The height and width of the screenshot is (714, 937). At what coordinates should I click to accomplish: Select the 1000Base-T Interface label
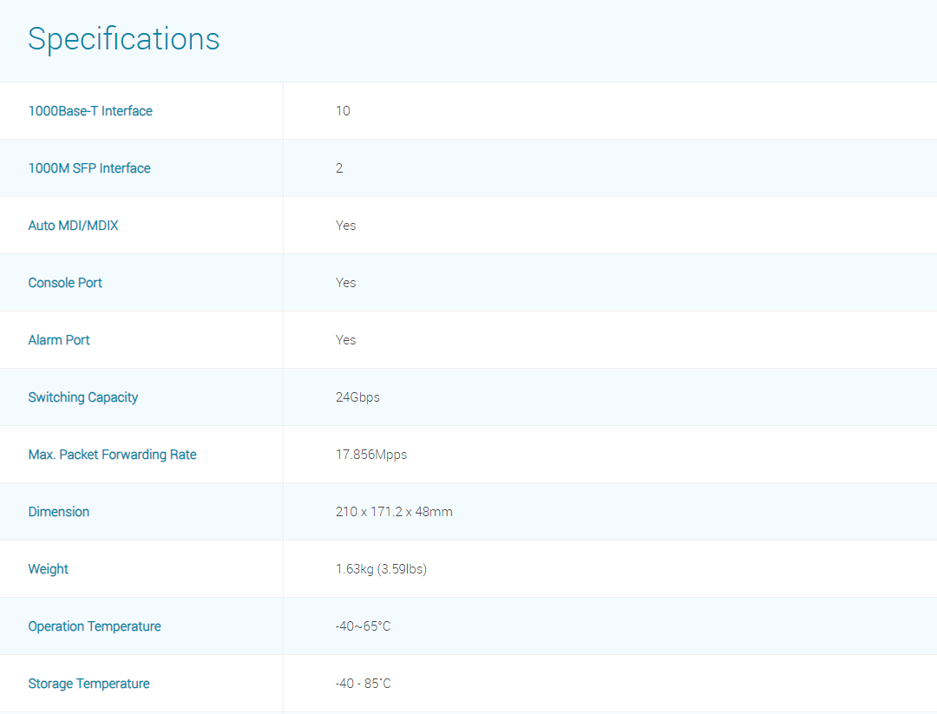(90, 111)
